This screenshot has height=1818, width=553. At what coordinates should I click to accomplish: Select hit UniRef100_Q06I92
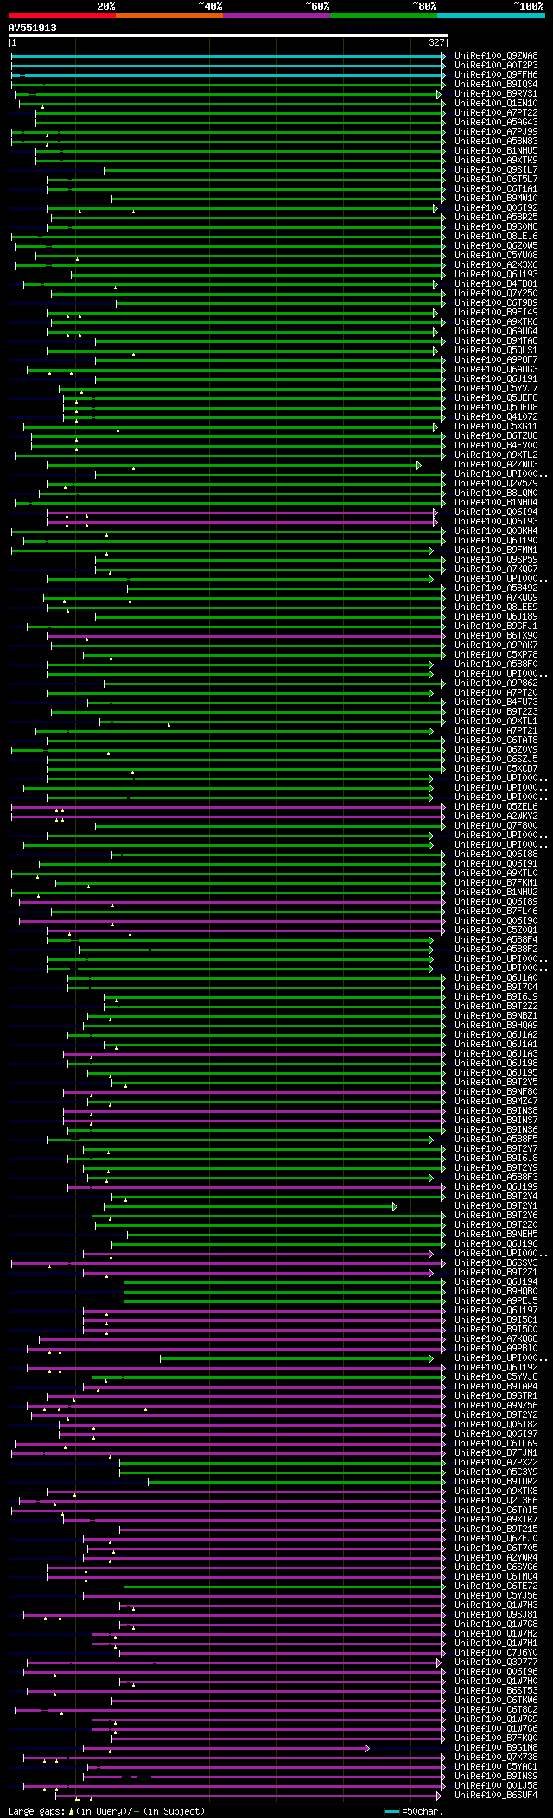[496, 208]
